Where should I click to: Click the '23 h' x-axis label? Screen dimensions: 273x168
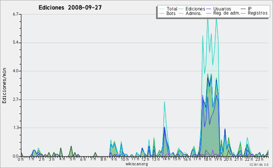pyautogui.click(x=260, y=159)
